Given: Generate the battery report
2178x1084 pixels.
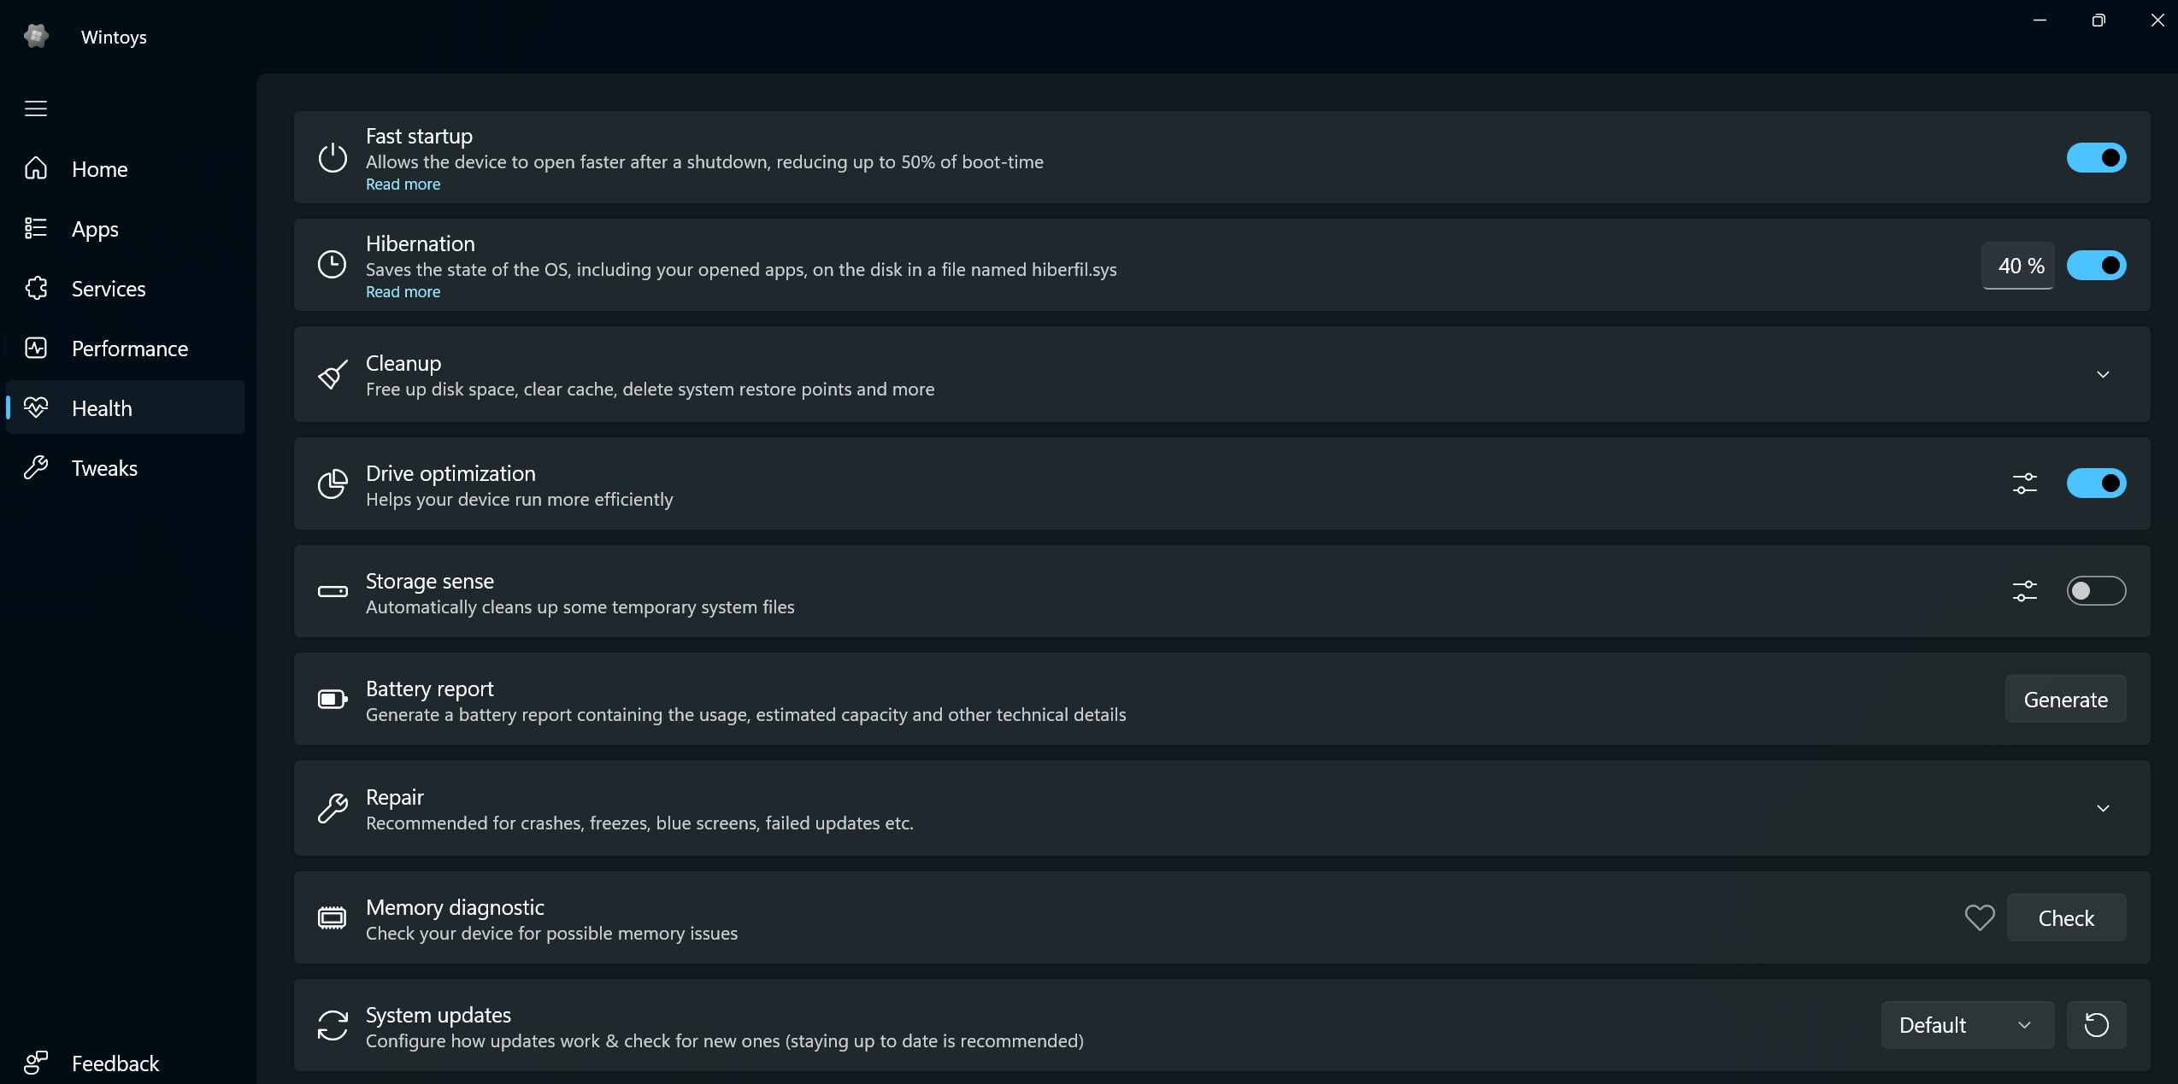Looking at the screenshot, I should [2065, 700].
